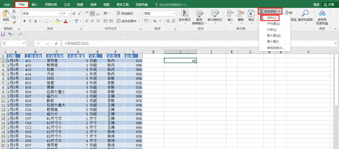This screenshot has width=339, height=149.
Task: Open File (文件) tab
Action: pyautogui.click(x=7, y=5)
